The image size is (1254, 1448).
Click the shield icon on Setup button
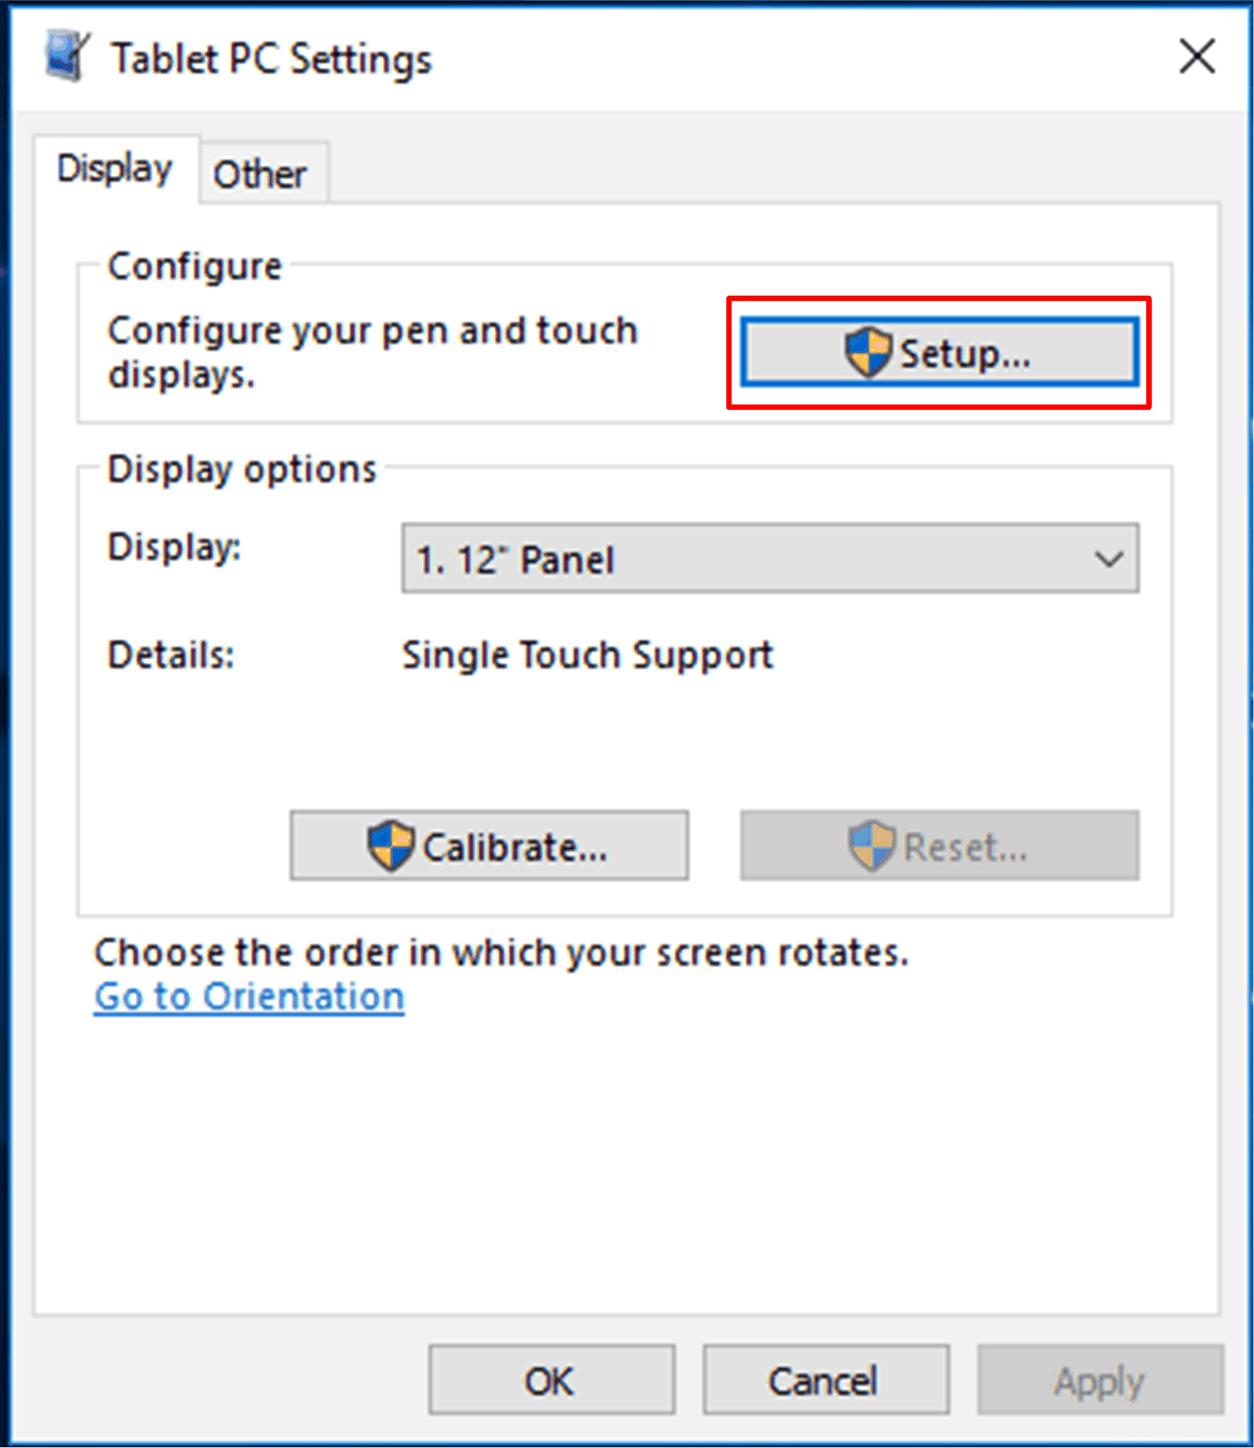click(x=868, y=352)
